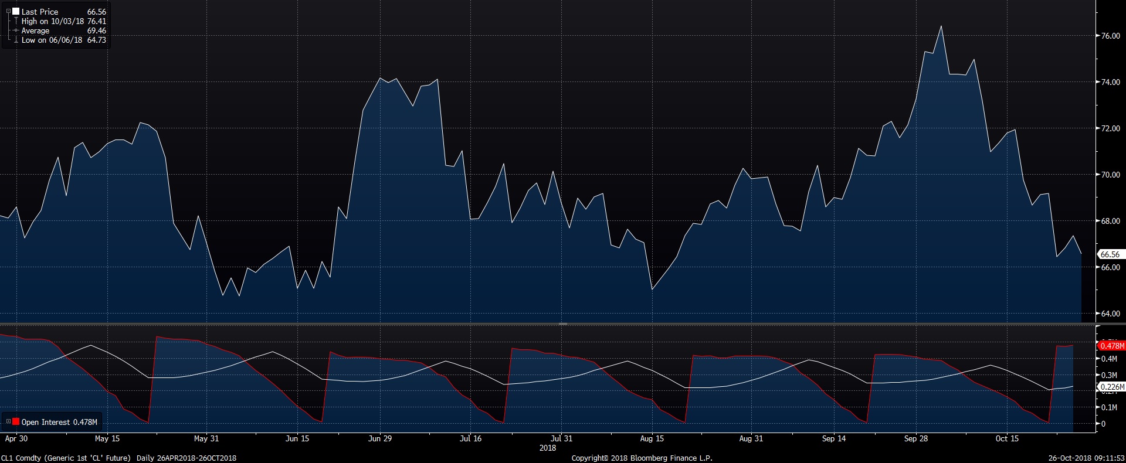
Task: Click the 76.00 price axis label
Action: pos(1110,36)
